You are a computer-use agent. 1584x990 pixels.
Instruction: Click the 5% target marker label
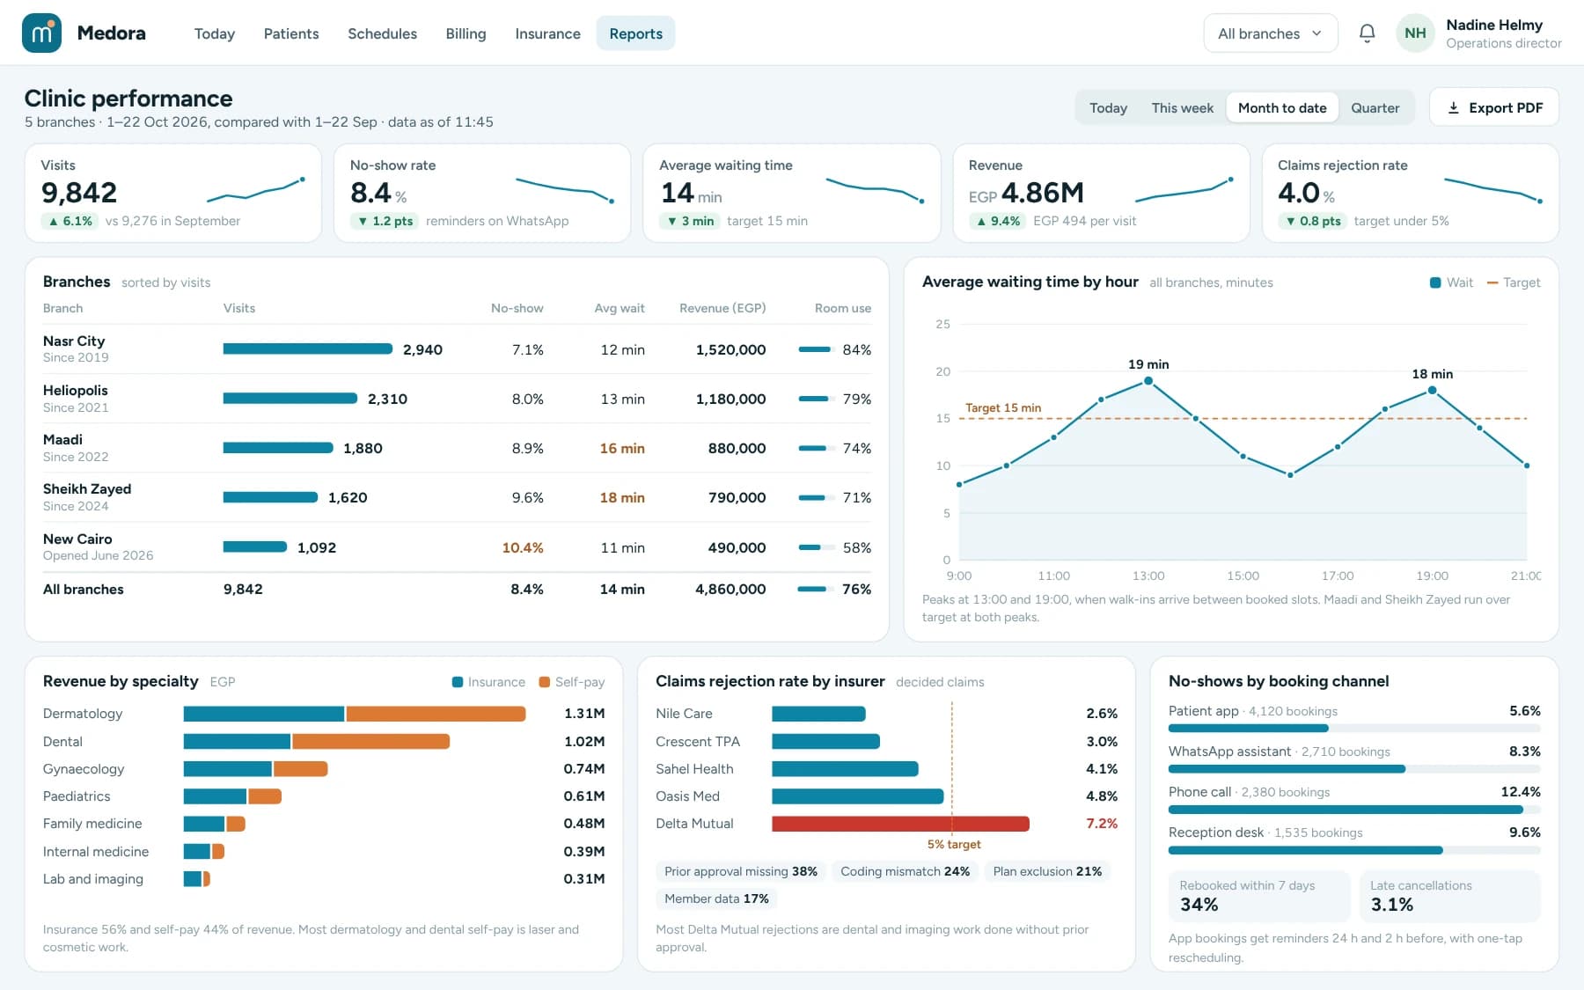click(954, 844)
